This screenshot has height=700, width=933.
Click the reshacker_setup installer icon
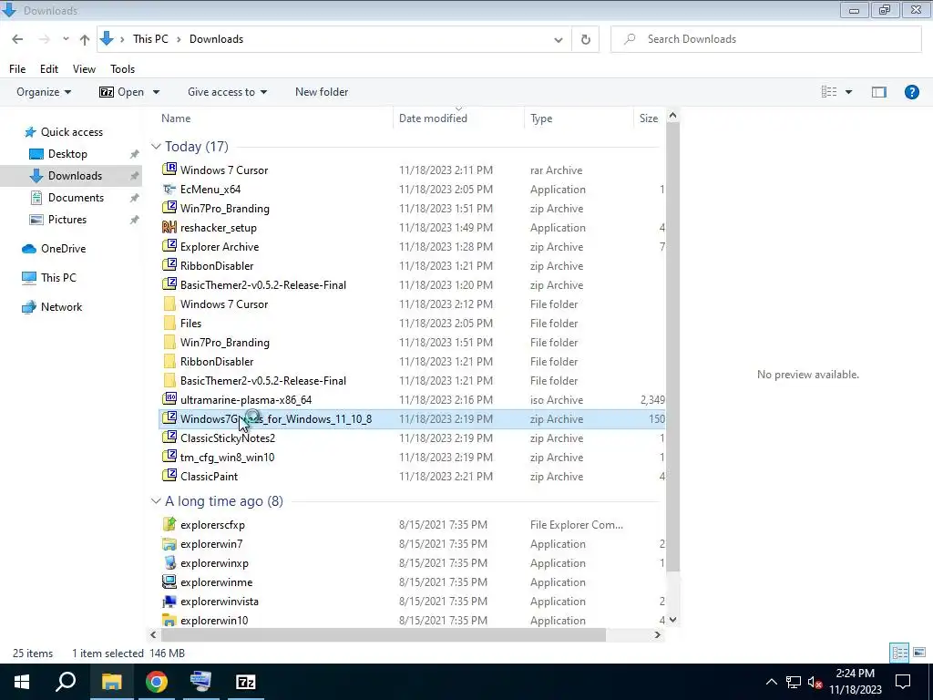click(169, 227)
